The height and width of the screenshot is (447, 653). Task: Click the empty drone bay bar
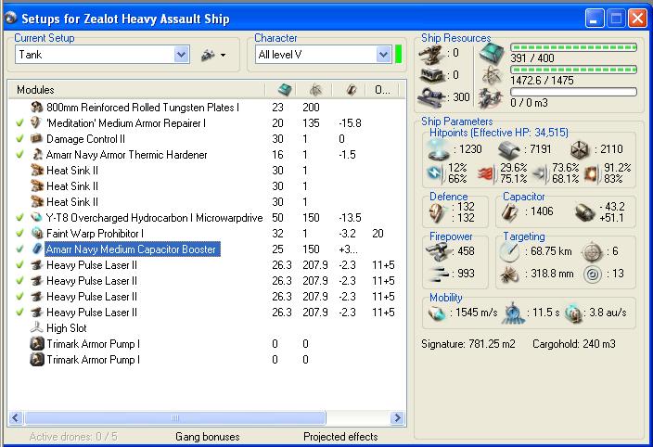point(574,92)
